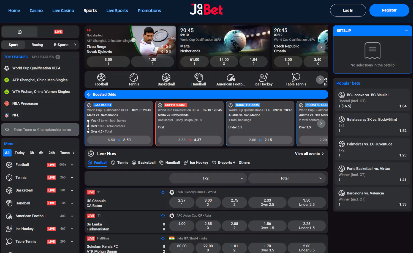Favorite the US Chaouia vs CA Batna match
The image size is (413, 253).
pyautogui.click(x=163, y=192)
